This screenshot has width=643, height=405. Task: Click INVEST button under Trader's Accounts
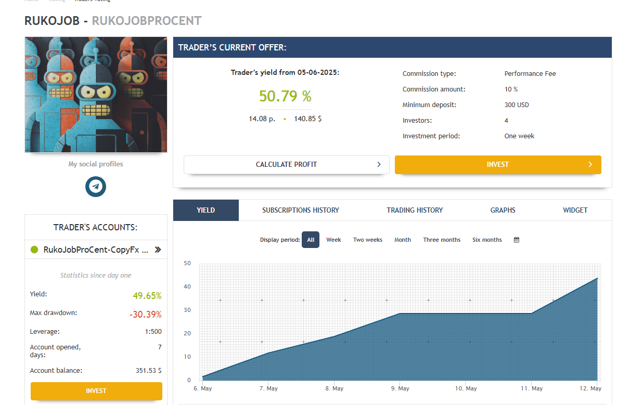point(96,391)
